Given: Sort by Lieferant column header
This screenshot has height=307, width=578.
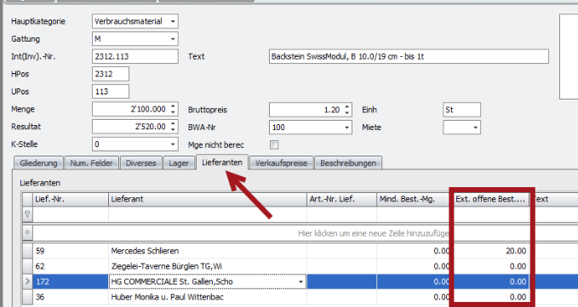Looking at the screenshot, I should pyautogui.click(x=208, y=199).
